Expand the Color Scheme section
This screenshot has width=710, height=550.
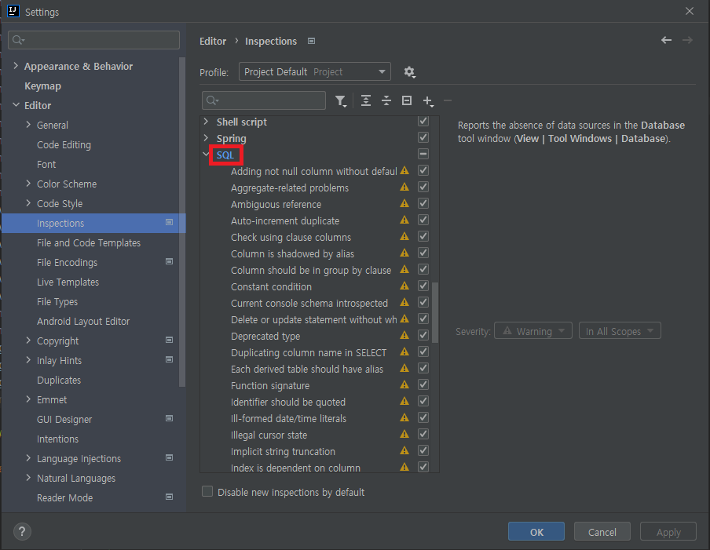click(x=28, y=184)
